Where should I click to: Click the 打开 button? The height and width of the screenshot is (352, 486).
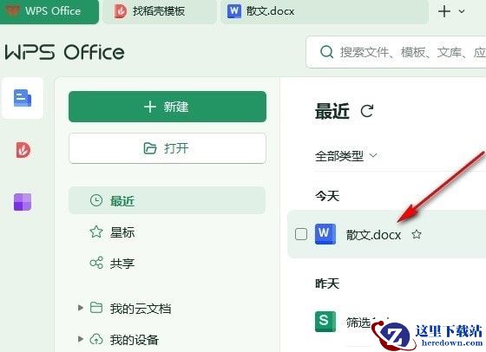(167, 148)
